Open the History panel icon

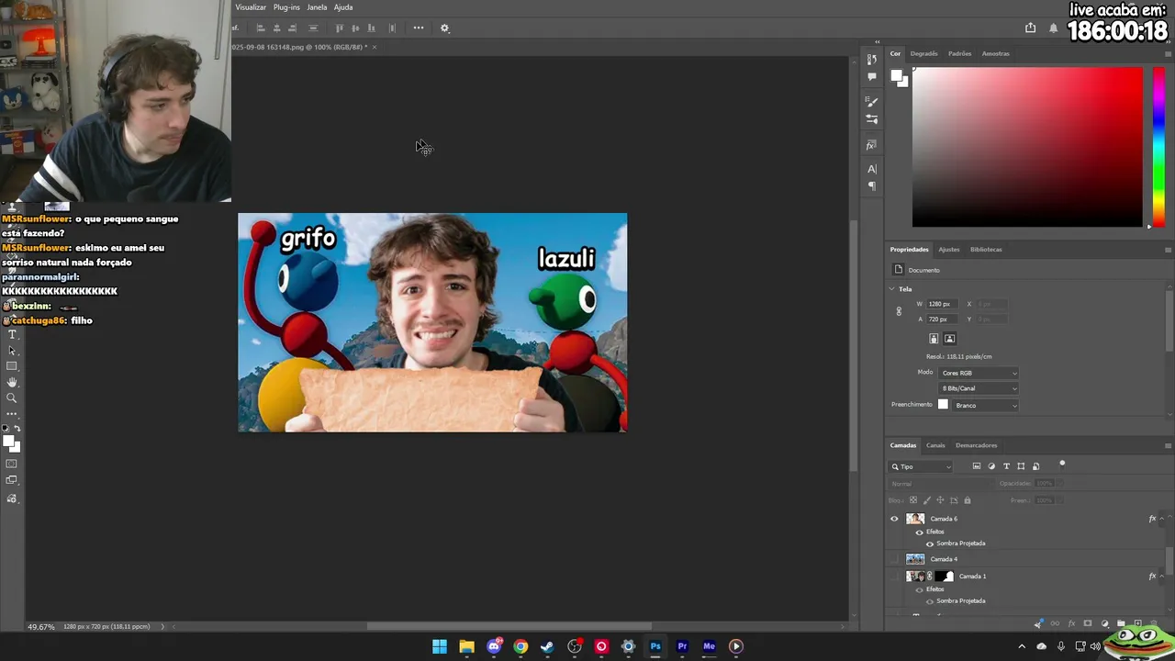pos(872,60)
